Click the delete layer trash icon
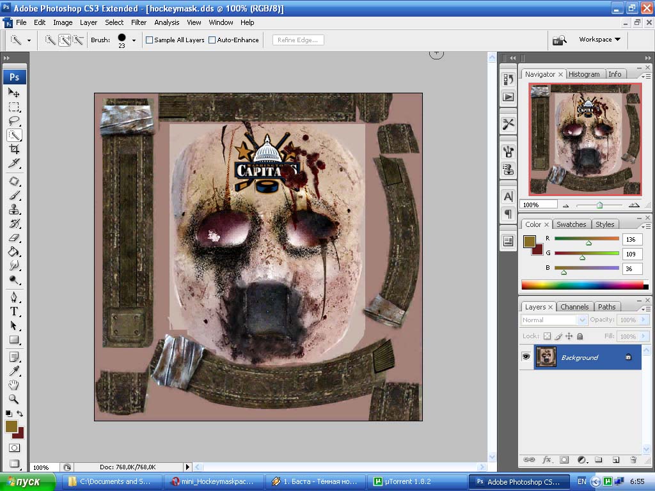The image size is (655, 491). coord(633,460)
